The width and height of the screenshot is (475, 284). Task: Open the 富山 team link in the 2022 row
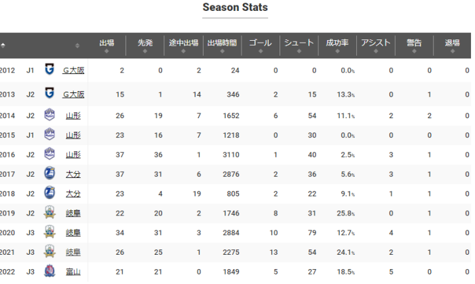[x=73, y=272]
